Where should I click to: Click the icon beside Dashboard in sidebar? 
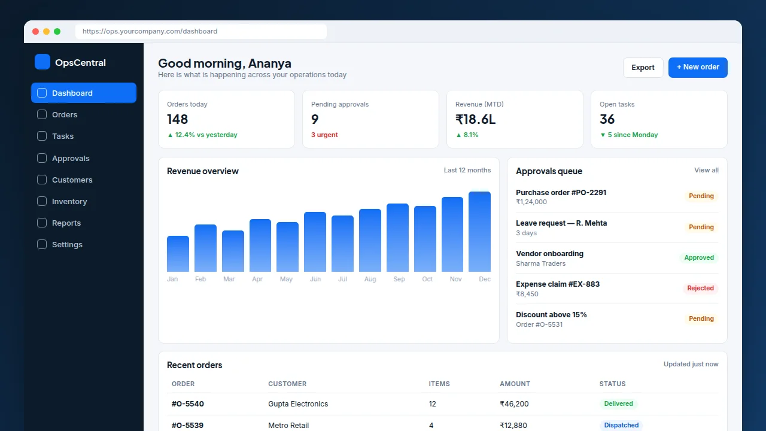42,93
